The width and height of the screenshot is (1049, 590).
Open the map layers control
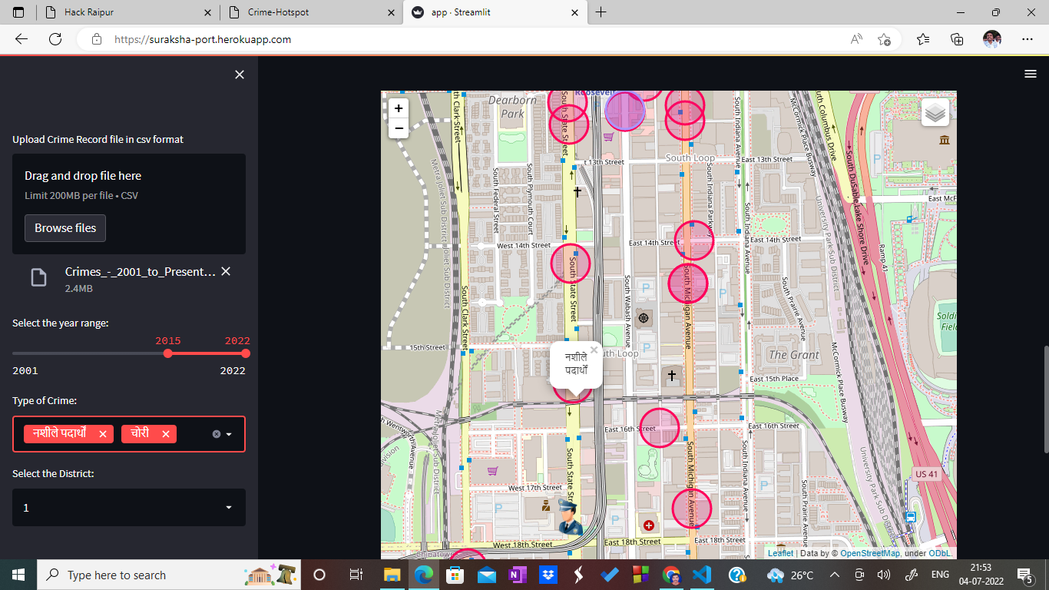(935, 112)
